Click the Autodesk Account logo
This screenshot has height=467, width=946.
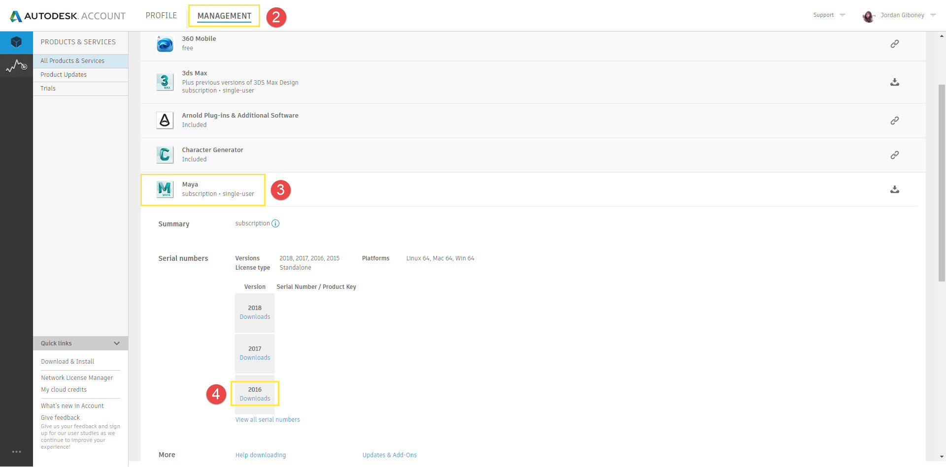pyautogui.click(x=68, y=16)
